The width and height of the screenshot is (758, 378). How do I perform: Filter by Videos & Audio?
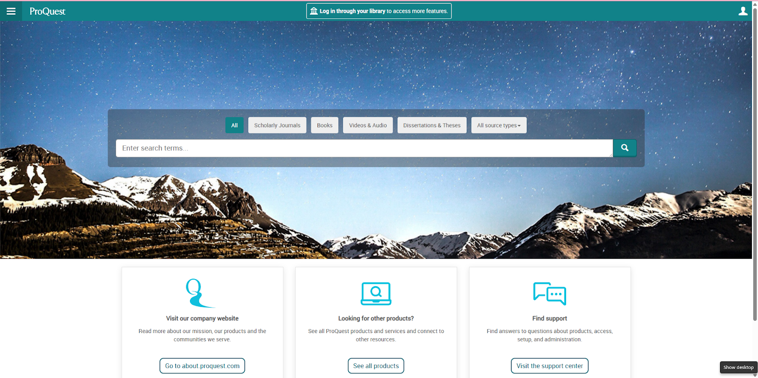(x=368, y=125)
